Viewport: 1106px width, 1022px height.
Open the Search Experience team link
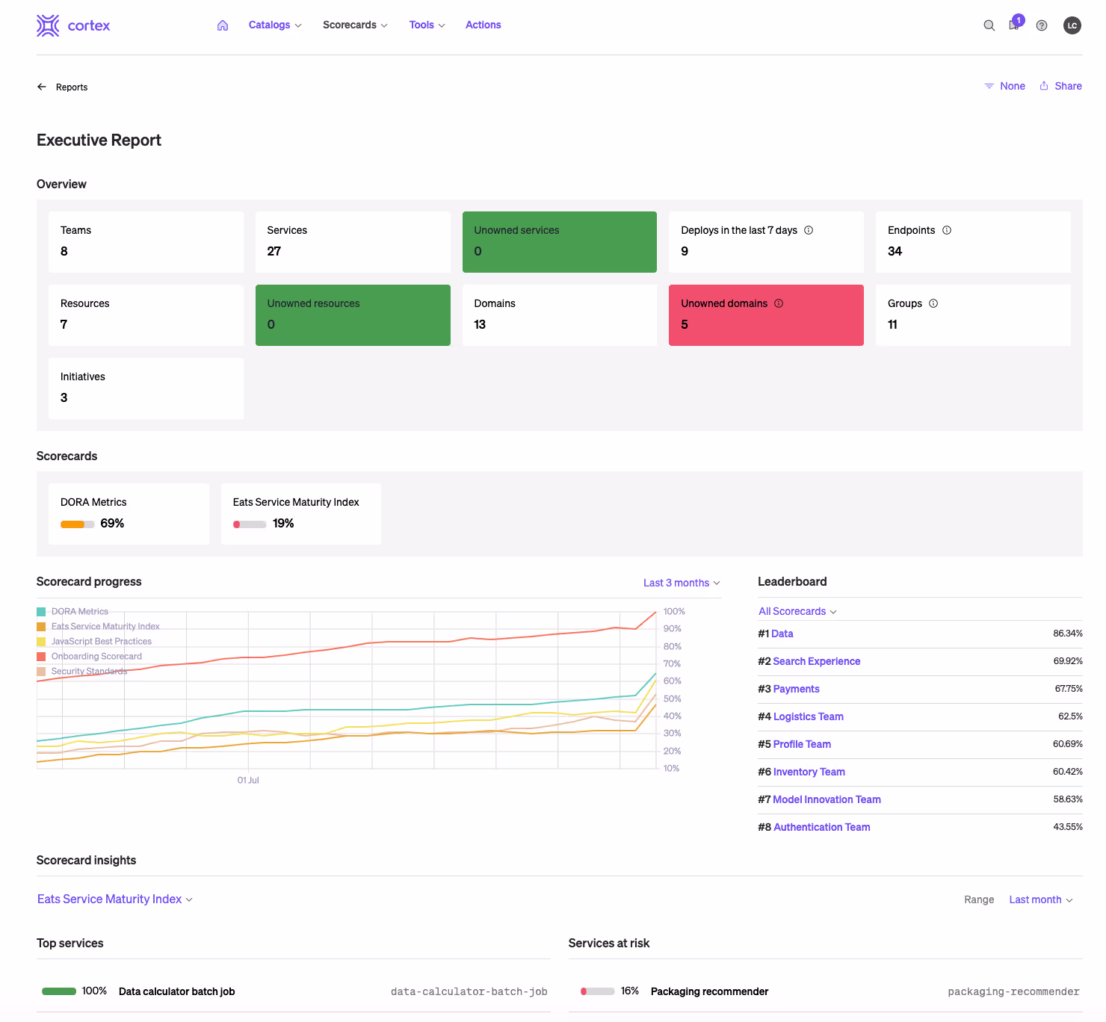(x=816, y=661)
